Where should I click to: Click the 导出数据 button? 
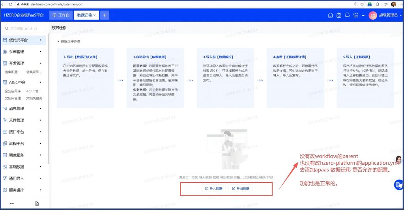240,188
